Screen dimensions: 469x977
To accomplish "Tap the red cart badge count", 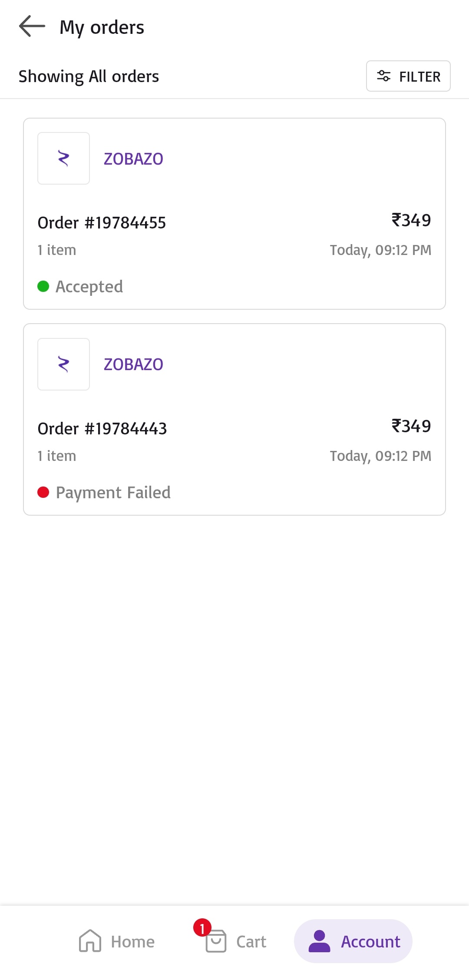I will click(202, 928).
